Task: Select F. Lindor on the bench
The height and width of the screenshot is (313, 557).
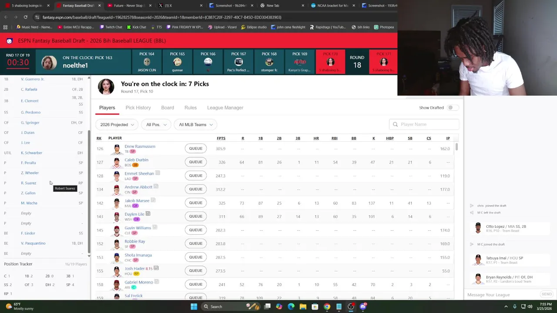Action: [28, 233]
